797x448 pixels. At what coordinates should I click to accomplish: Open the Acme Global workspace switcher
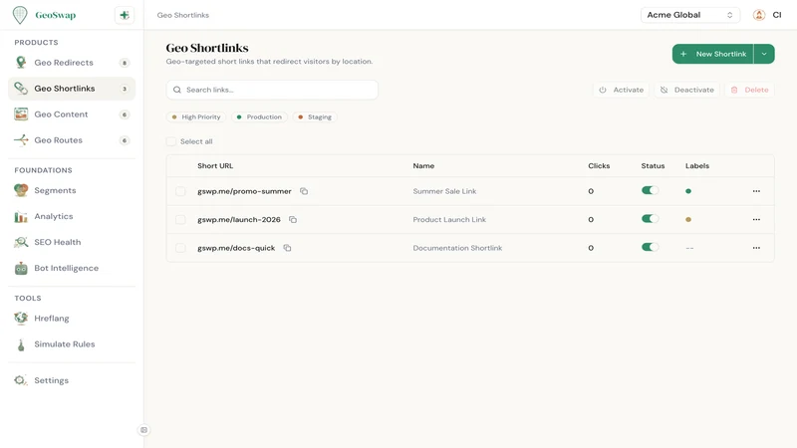tap(689, 15)
